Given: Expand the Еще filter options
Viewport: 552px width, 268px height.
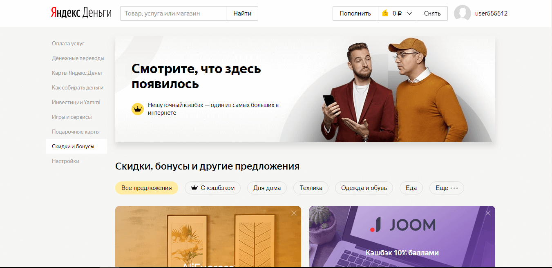Looking at the screenshot, I should click(447, 188).
